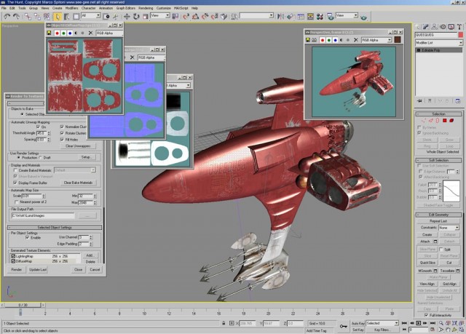Toggle the Angle Snap icon

click(196, 16)
